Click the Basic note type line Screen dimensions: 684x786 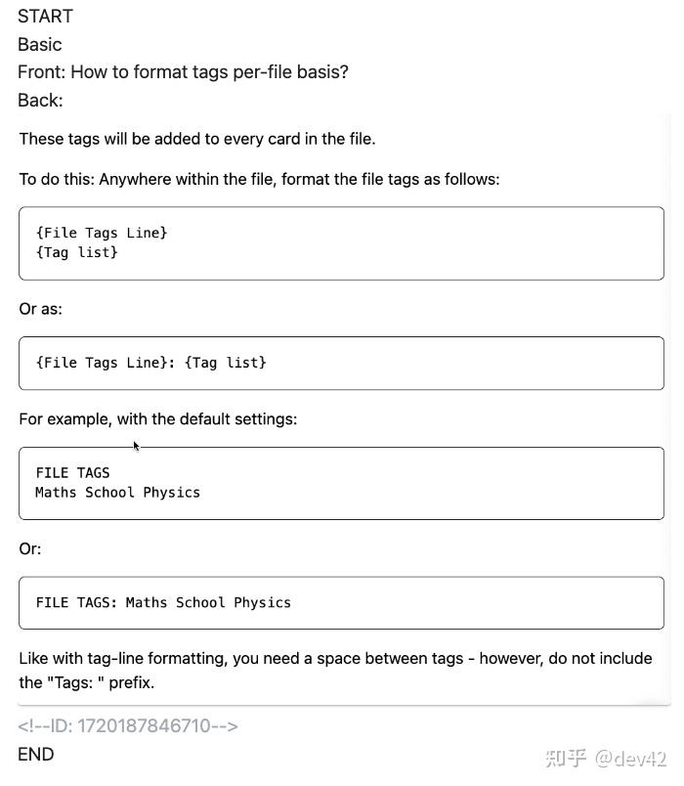(40, 45)
